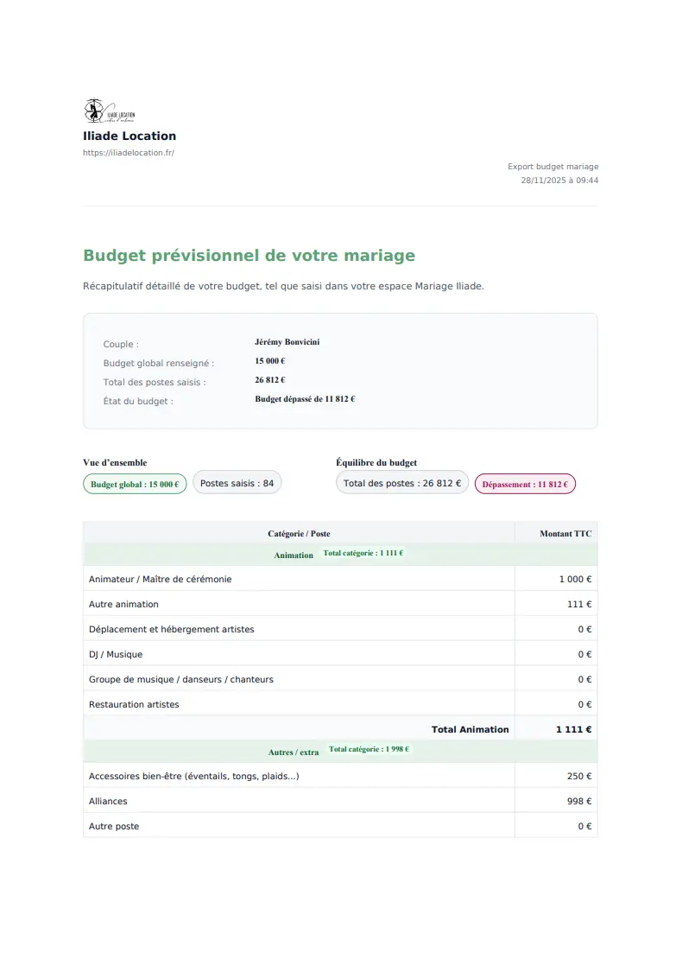Click 'Budget dépassé de 11 812 €' status
This screenshot has height=965, width=682.
(305, 399)
